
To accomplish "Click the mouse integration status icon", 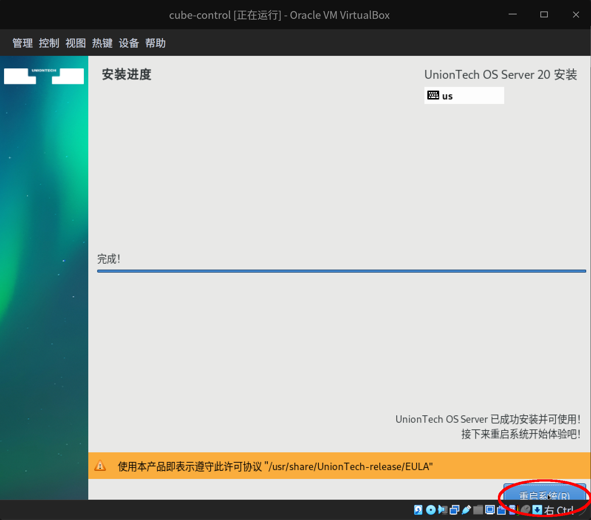I will [x=525, y=510].
